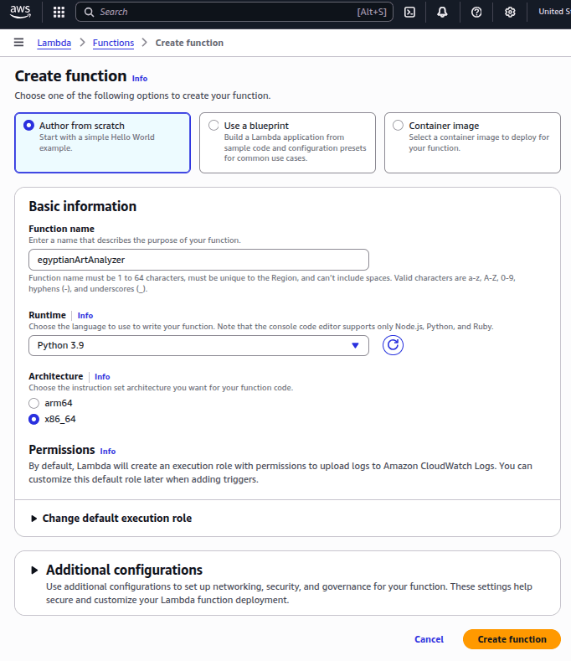Choose the Use a blueprint option
571x661 pixels.
213,126
